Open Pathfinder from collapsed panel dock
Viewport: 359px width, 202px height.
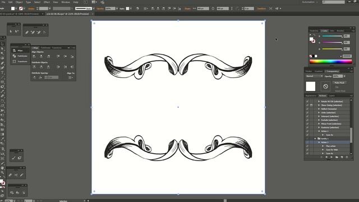(20, 56)
